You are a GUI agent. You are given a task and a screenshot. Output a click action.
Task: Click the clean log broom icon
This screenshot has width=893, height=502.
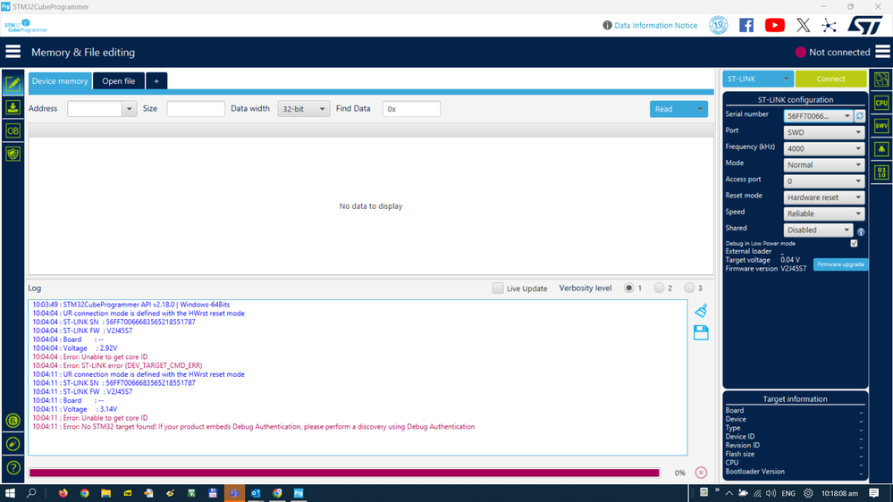tap(701, 310)
